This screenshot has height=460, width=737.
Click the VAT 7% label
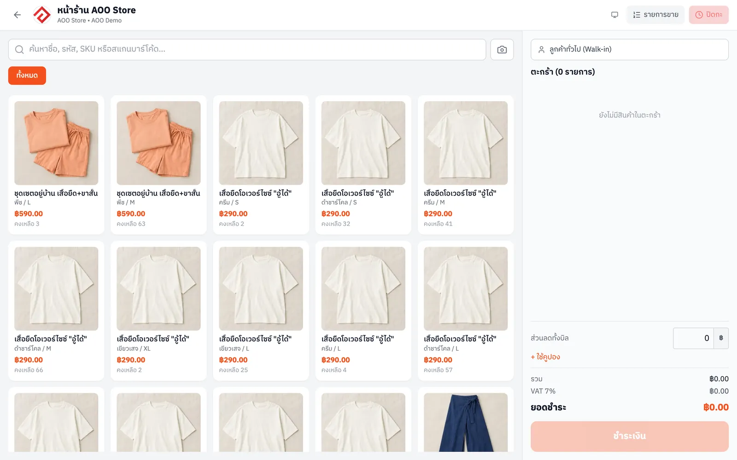pos(543,391)
